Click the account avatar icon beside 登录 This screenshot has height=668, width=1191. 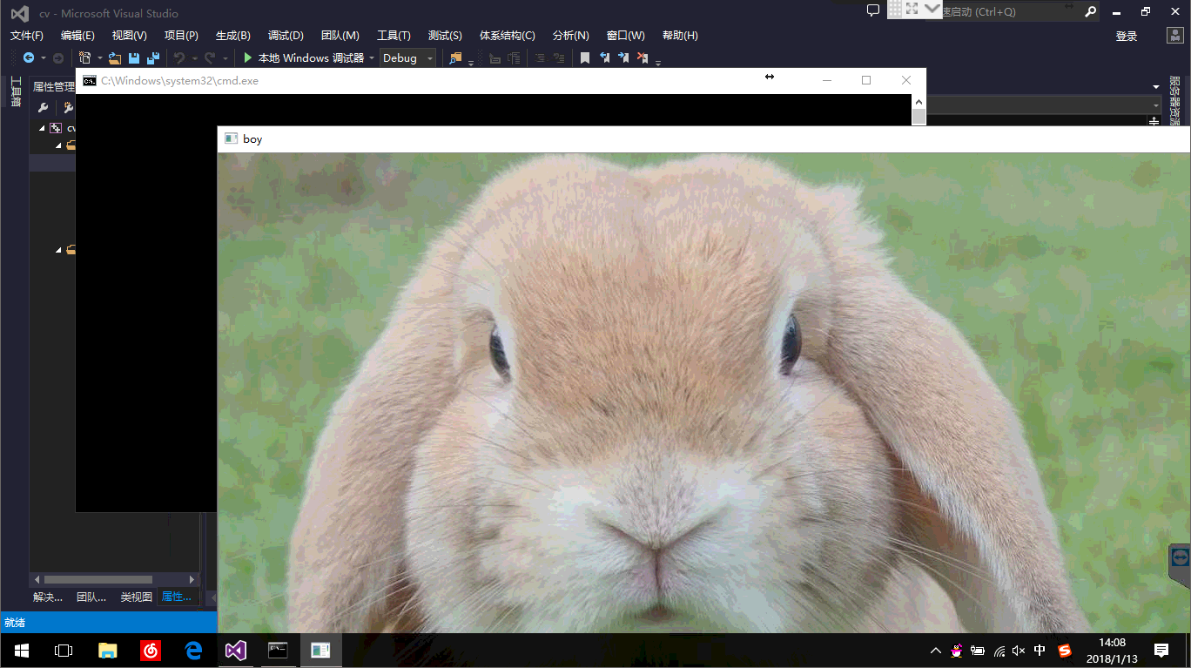1174,36
